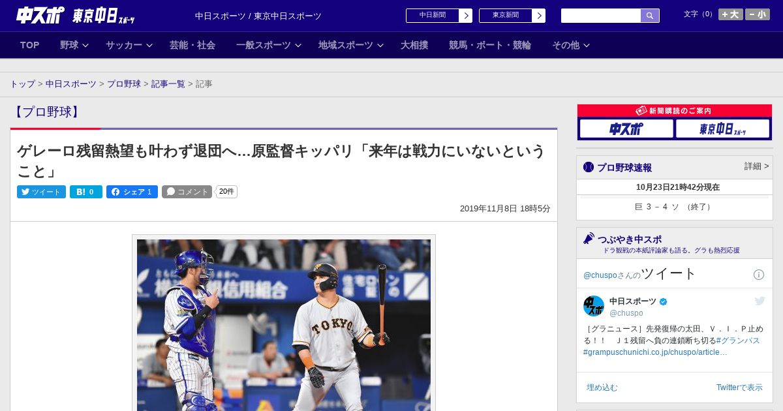
Task: Decrease text size with −小 button
Action: pos(758,14)
